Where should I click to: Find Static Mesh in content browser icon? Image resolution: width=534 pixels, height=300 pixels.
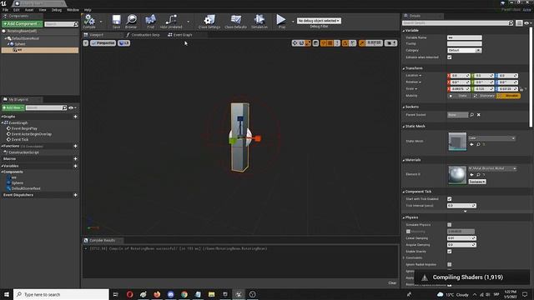tap(478, 144)
